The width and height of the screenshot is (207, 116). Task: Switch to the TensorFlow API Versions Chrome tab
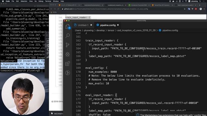pos(162,5)
